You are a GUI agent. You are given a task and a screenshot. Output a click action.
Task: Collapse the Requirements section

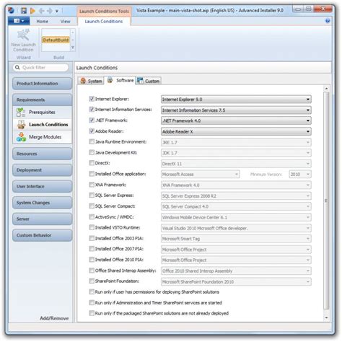pos(42,100)
